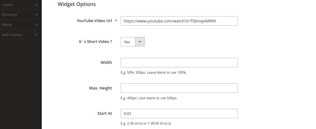Click the YouTube Video Url label
This screenshot has height=129, width=316.
tap(94, 21)
